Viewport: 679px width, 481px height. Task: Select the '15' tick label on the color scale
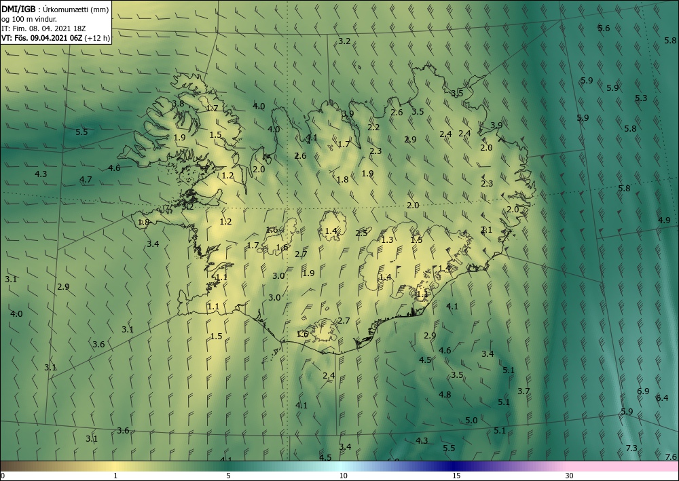(x=456, y=476)
